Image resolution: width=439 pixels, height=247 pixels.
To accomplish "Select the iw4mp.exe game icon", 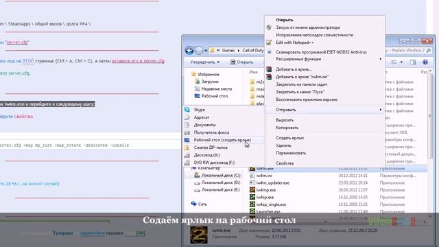I will pyautogui.click(x=252, y=190).
